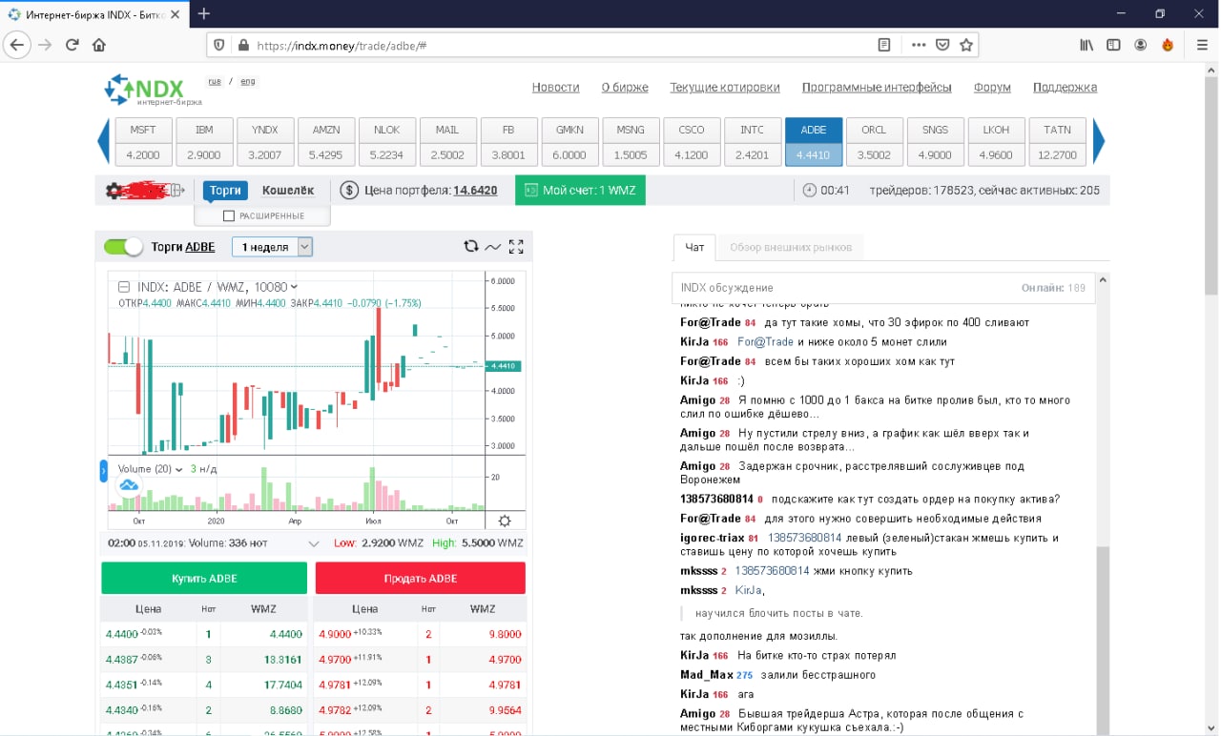Save page to Pocket icon
Viewport: 1221px width, 736px height.
tap(942, 45)
